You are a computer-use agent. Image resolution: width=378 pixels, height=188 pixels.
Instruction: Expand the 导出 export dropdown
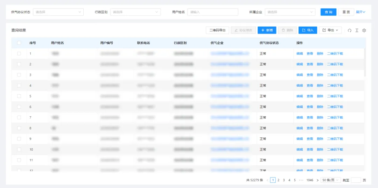[x=330, y=30]
